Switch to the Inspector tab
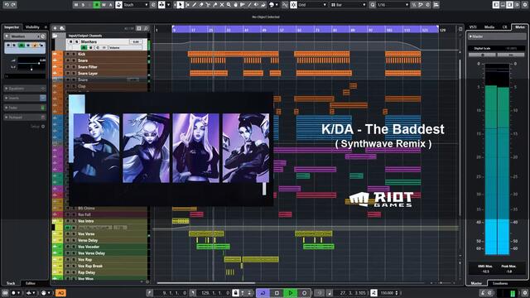Screen dimensions: 530x298 (12, 27)
